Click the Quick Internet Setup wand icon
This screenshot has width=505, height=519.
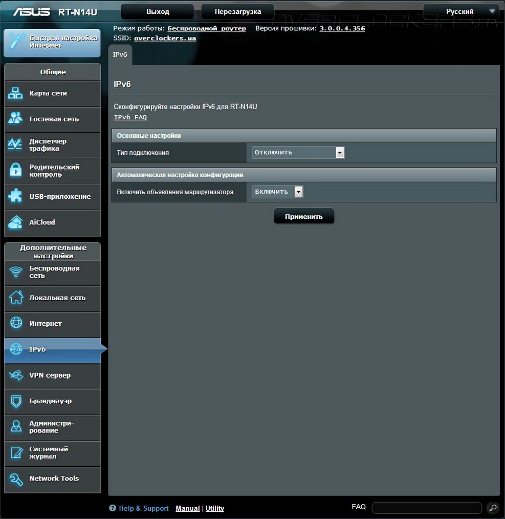click(17, 43)
